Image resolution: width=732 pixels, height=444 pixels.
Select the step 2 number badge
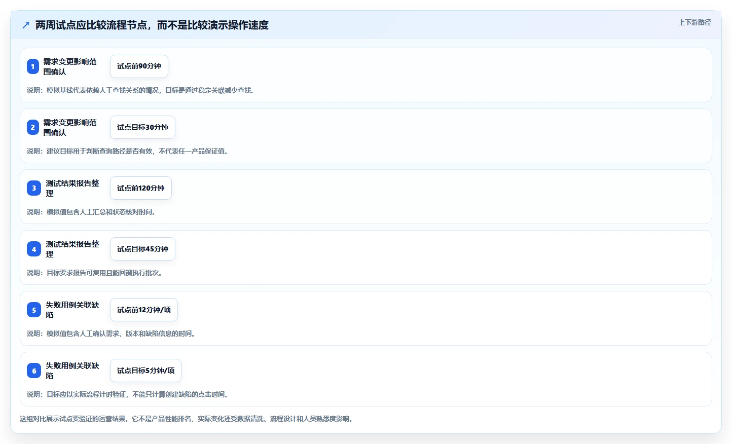(33, 127)
